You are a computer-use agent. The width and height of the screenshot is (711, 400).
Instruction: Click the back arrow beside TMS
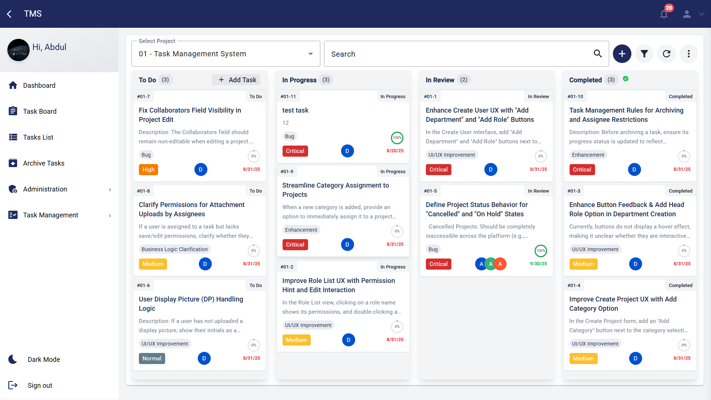(x=9, y=14)
